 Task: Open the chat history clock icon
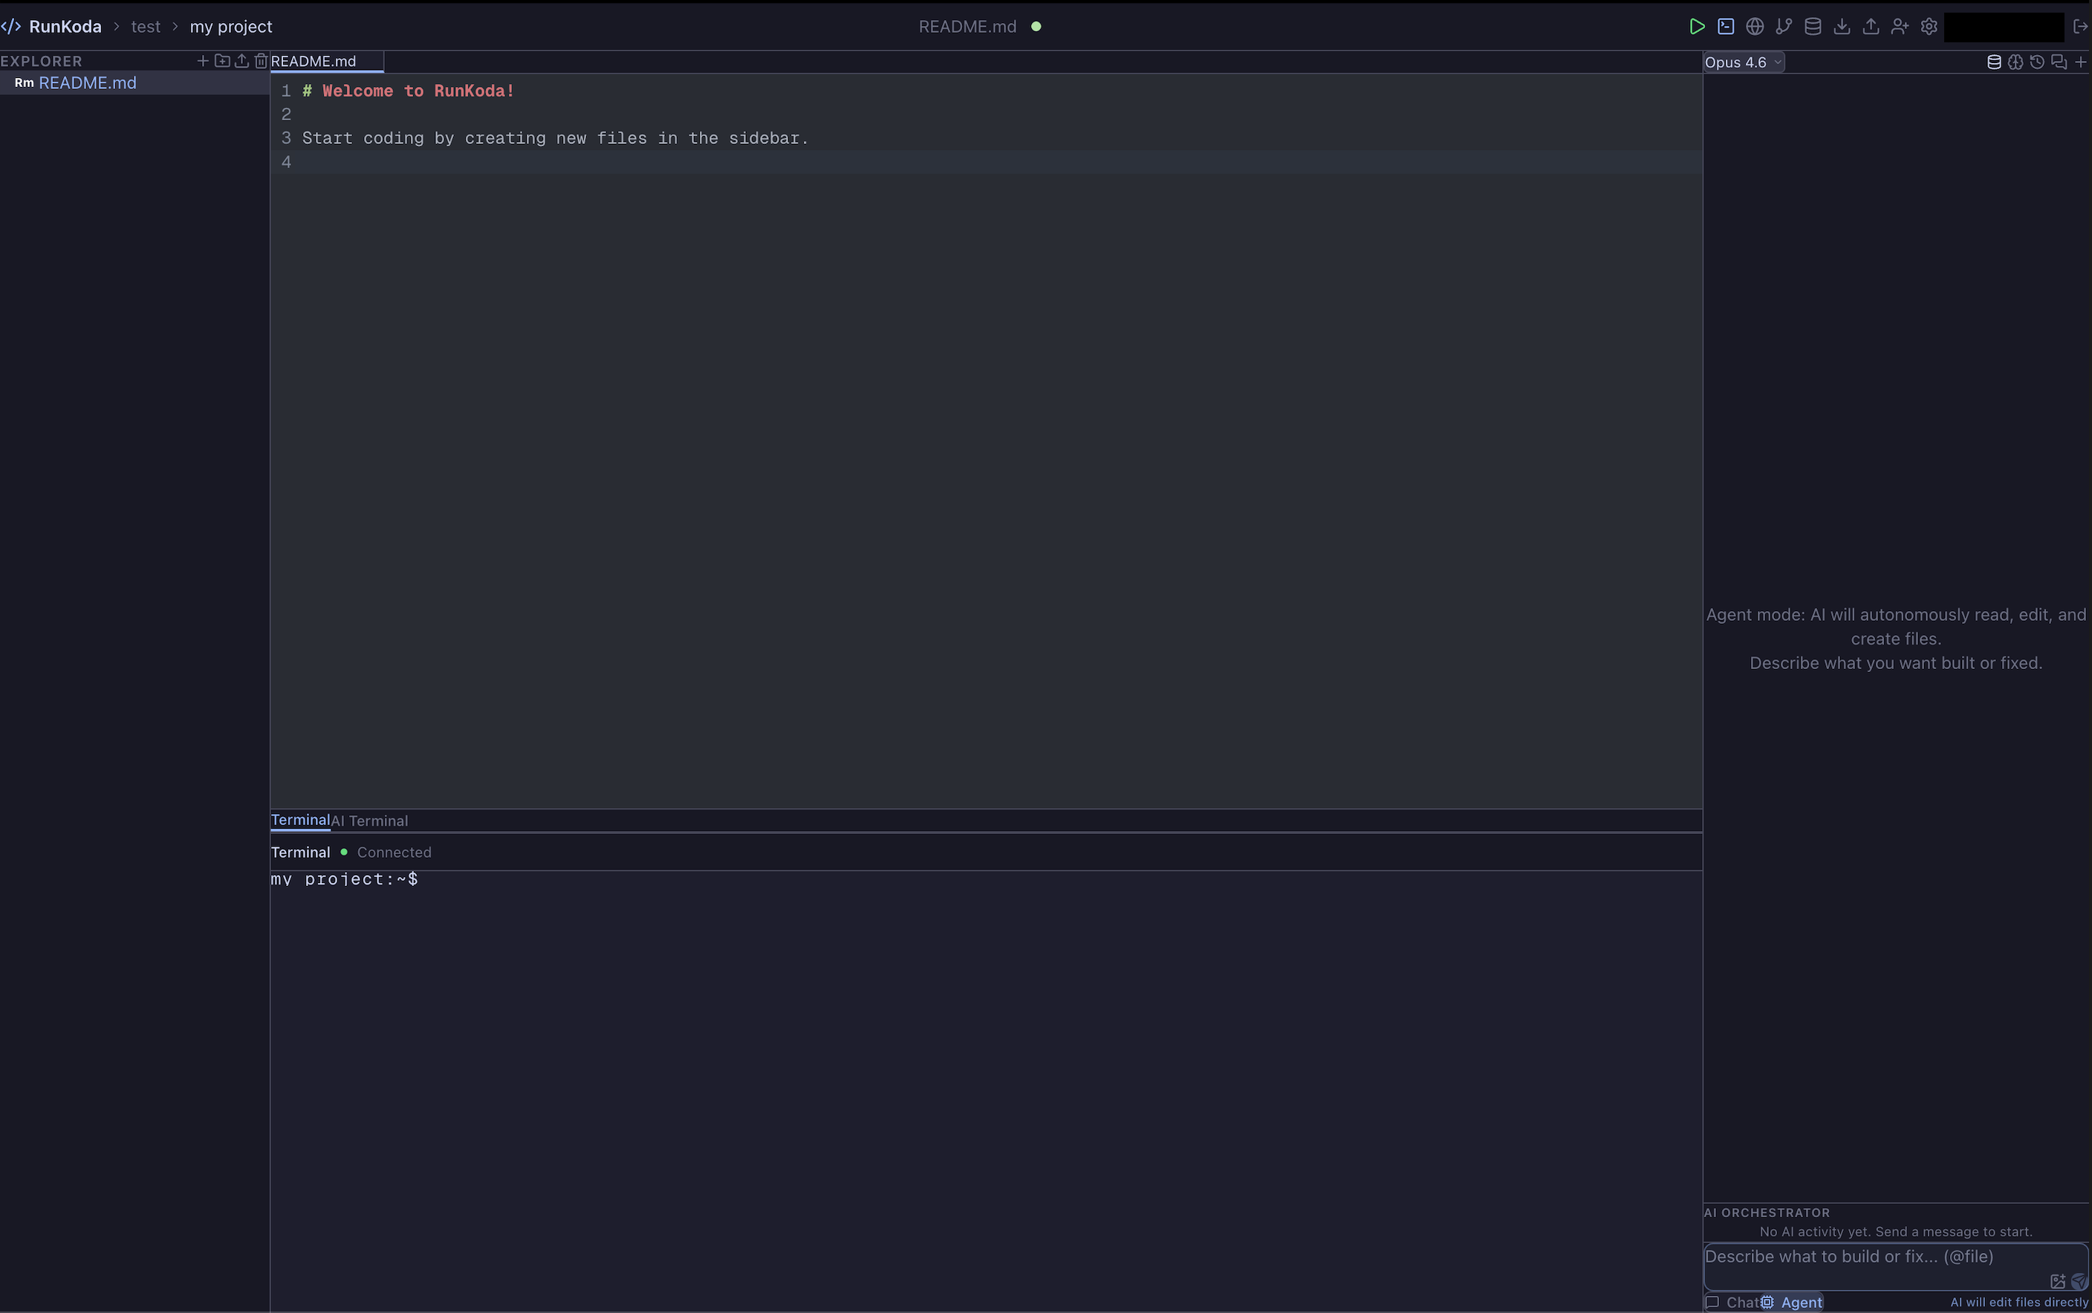pyautogui.click(x=2037, y=62)
